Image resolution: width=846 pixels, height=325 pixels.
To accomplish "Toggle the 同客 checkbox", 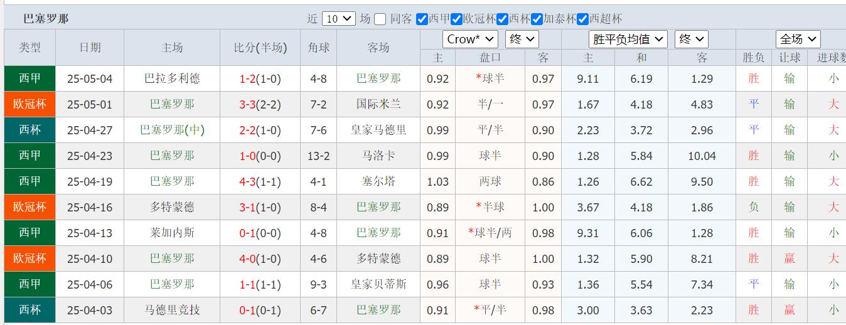I will pyautogui.click(x=380, y=19).
